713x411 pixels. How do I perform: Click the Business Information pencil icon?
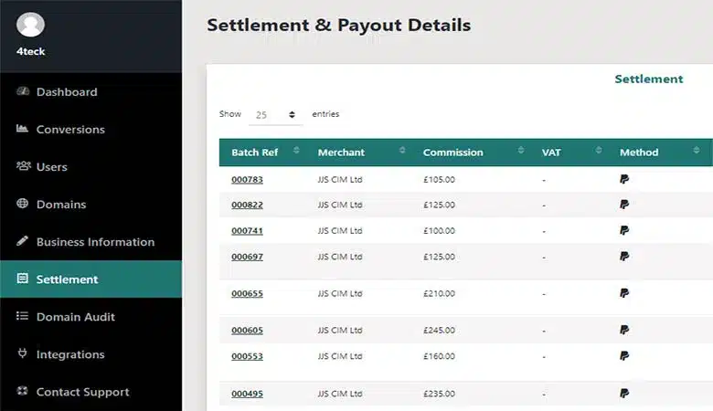23,242
